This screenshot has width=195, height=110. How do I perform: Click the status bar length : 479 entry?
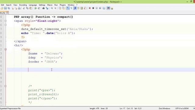coord(94,108)
